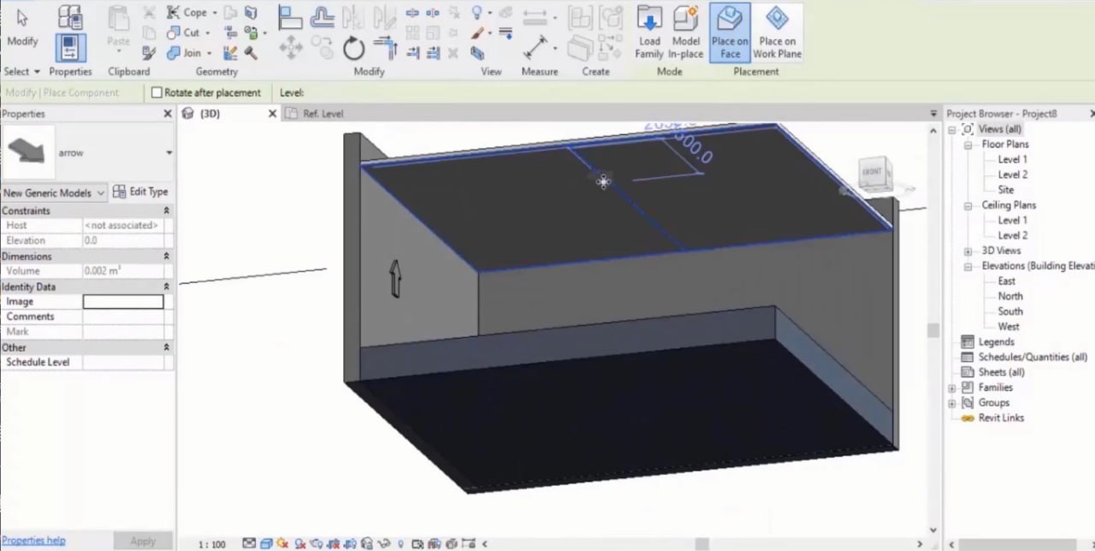Open the Properties palette button in ribbon
1095x551 pixels.
[x=70, y=47]
